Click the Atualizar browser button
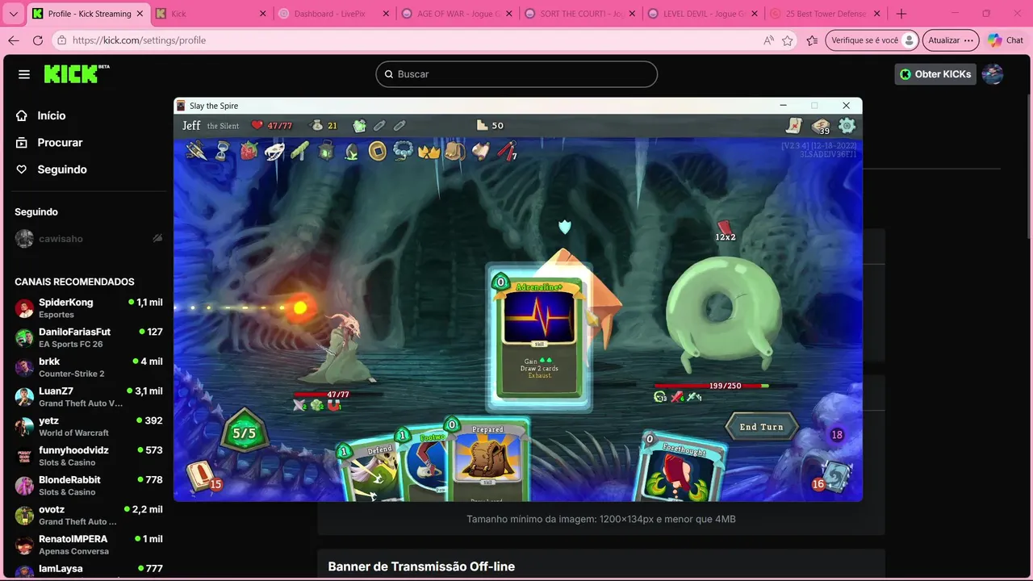 pos(950,40)
